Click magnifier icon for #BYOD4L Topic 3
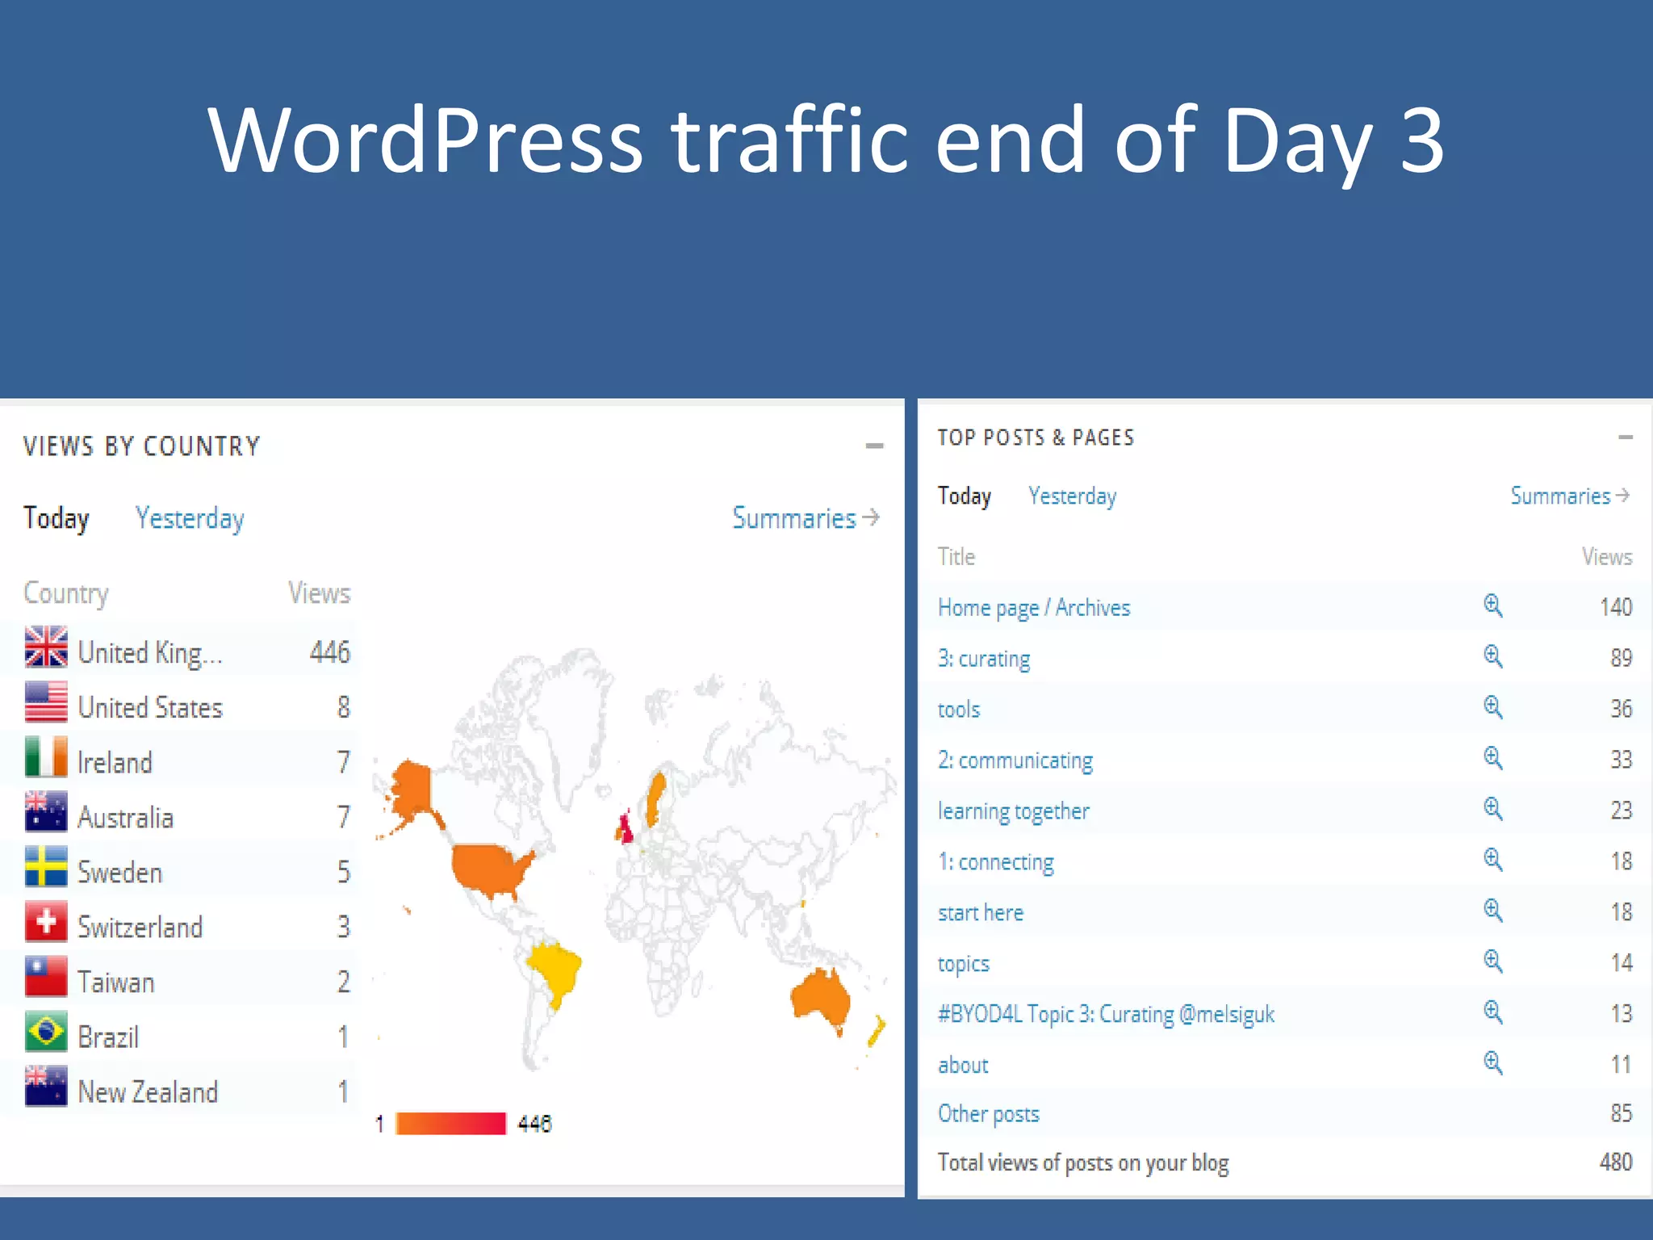 pyautogui.click(x=1492, y=1012)
